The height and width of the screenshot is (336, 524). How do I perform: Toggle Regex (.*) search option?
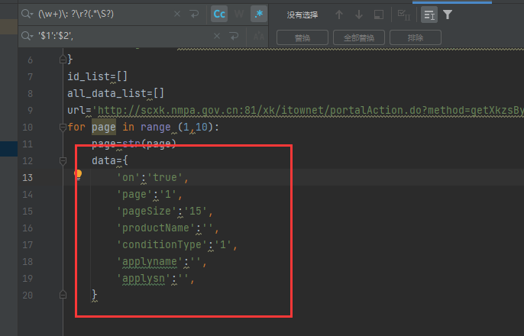point(259,14)
